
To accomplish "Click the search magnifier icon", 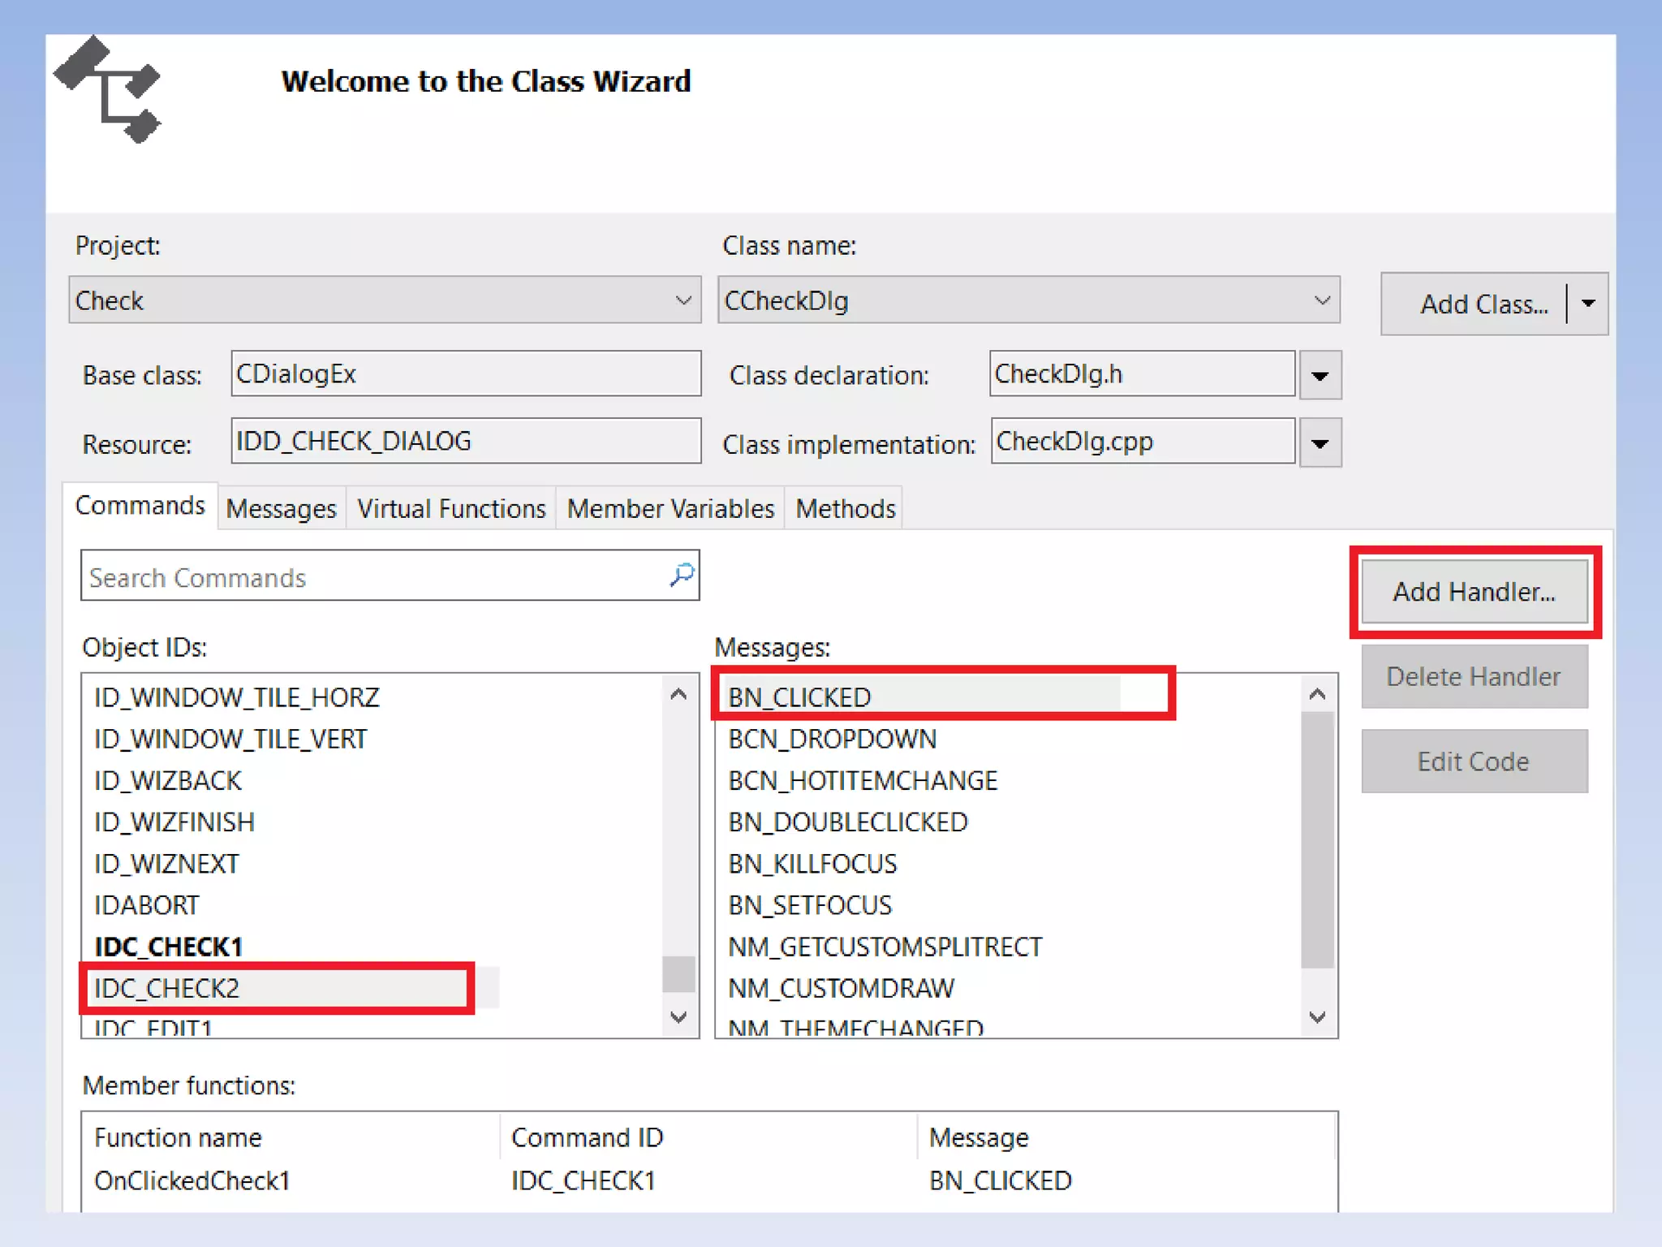I will 682,575.
